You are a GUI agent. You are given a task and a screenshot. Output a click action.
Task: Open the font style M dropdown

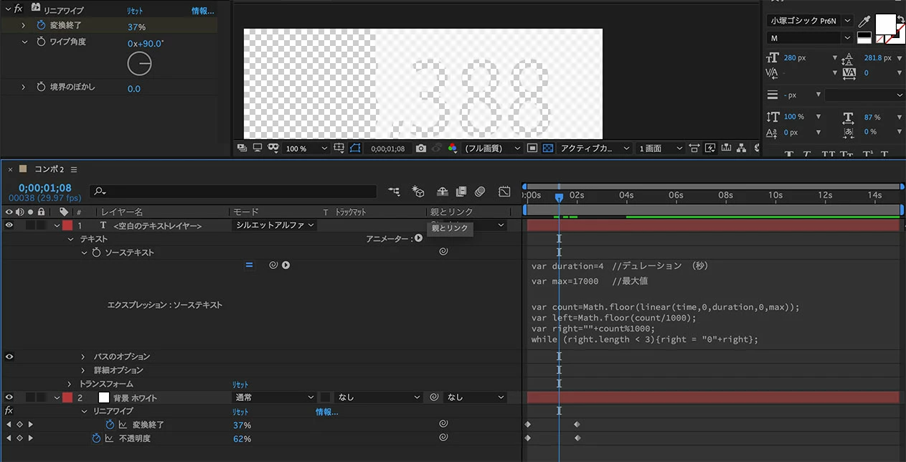pyautogui.click(x=810, y=37)
